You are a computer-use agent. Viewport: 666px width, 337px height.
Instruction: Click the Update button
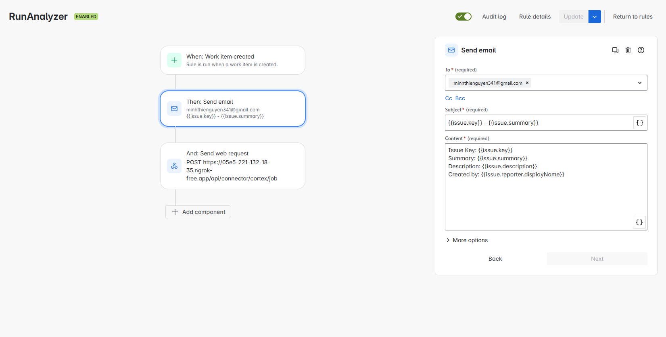[573, 17]
